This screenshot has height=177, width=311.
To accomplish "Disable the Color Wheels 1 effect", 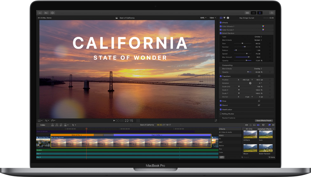I will [221, 26].
